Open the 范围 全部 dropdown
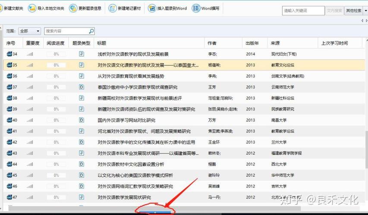This screenshot has height=215, width=368. tap(30, 31)
